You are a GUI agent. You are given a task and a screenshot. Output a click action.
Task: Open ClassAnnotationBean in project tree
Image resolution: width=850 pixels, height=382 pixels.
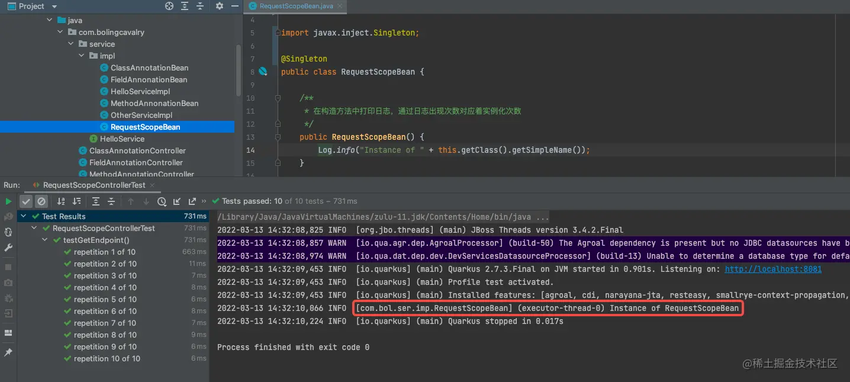pos(149,68)
